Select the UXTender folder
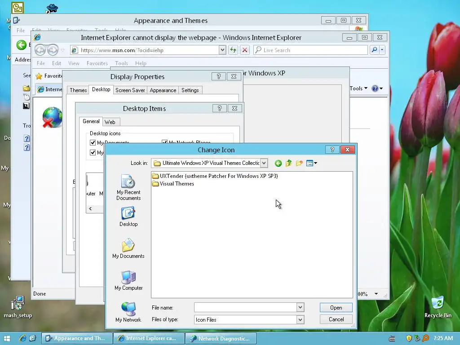This screenshot has width=460, height=345. click(x=215, y=176)
